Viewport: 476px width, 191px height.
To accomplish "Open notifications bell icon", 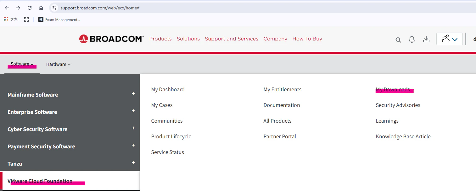I will [412, 40].
